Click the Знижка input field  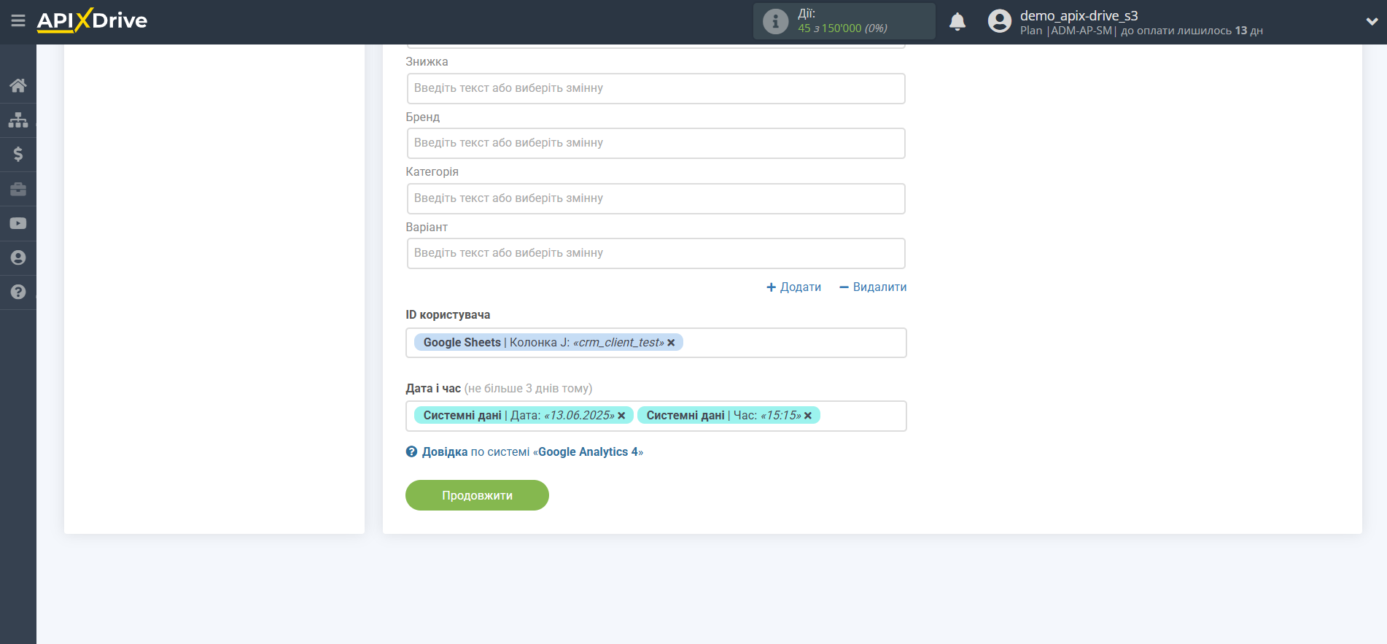pos(656,88)
